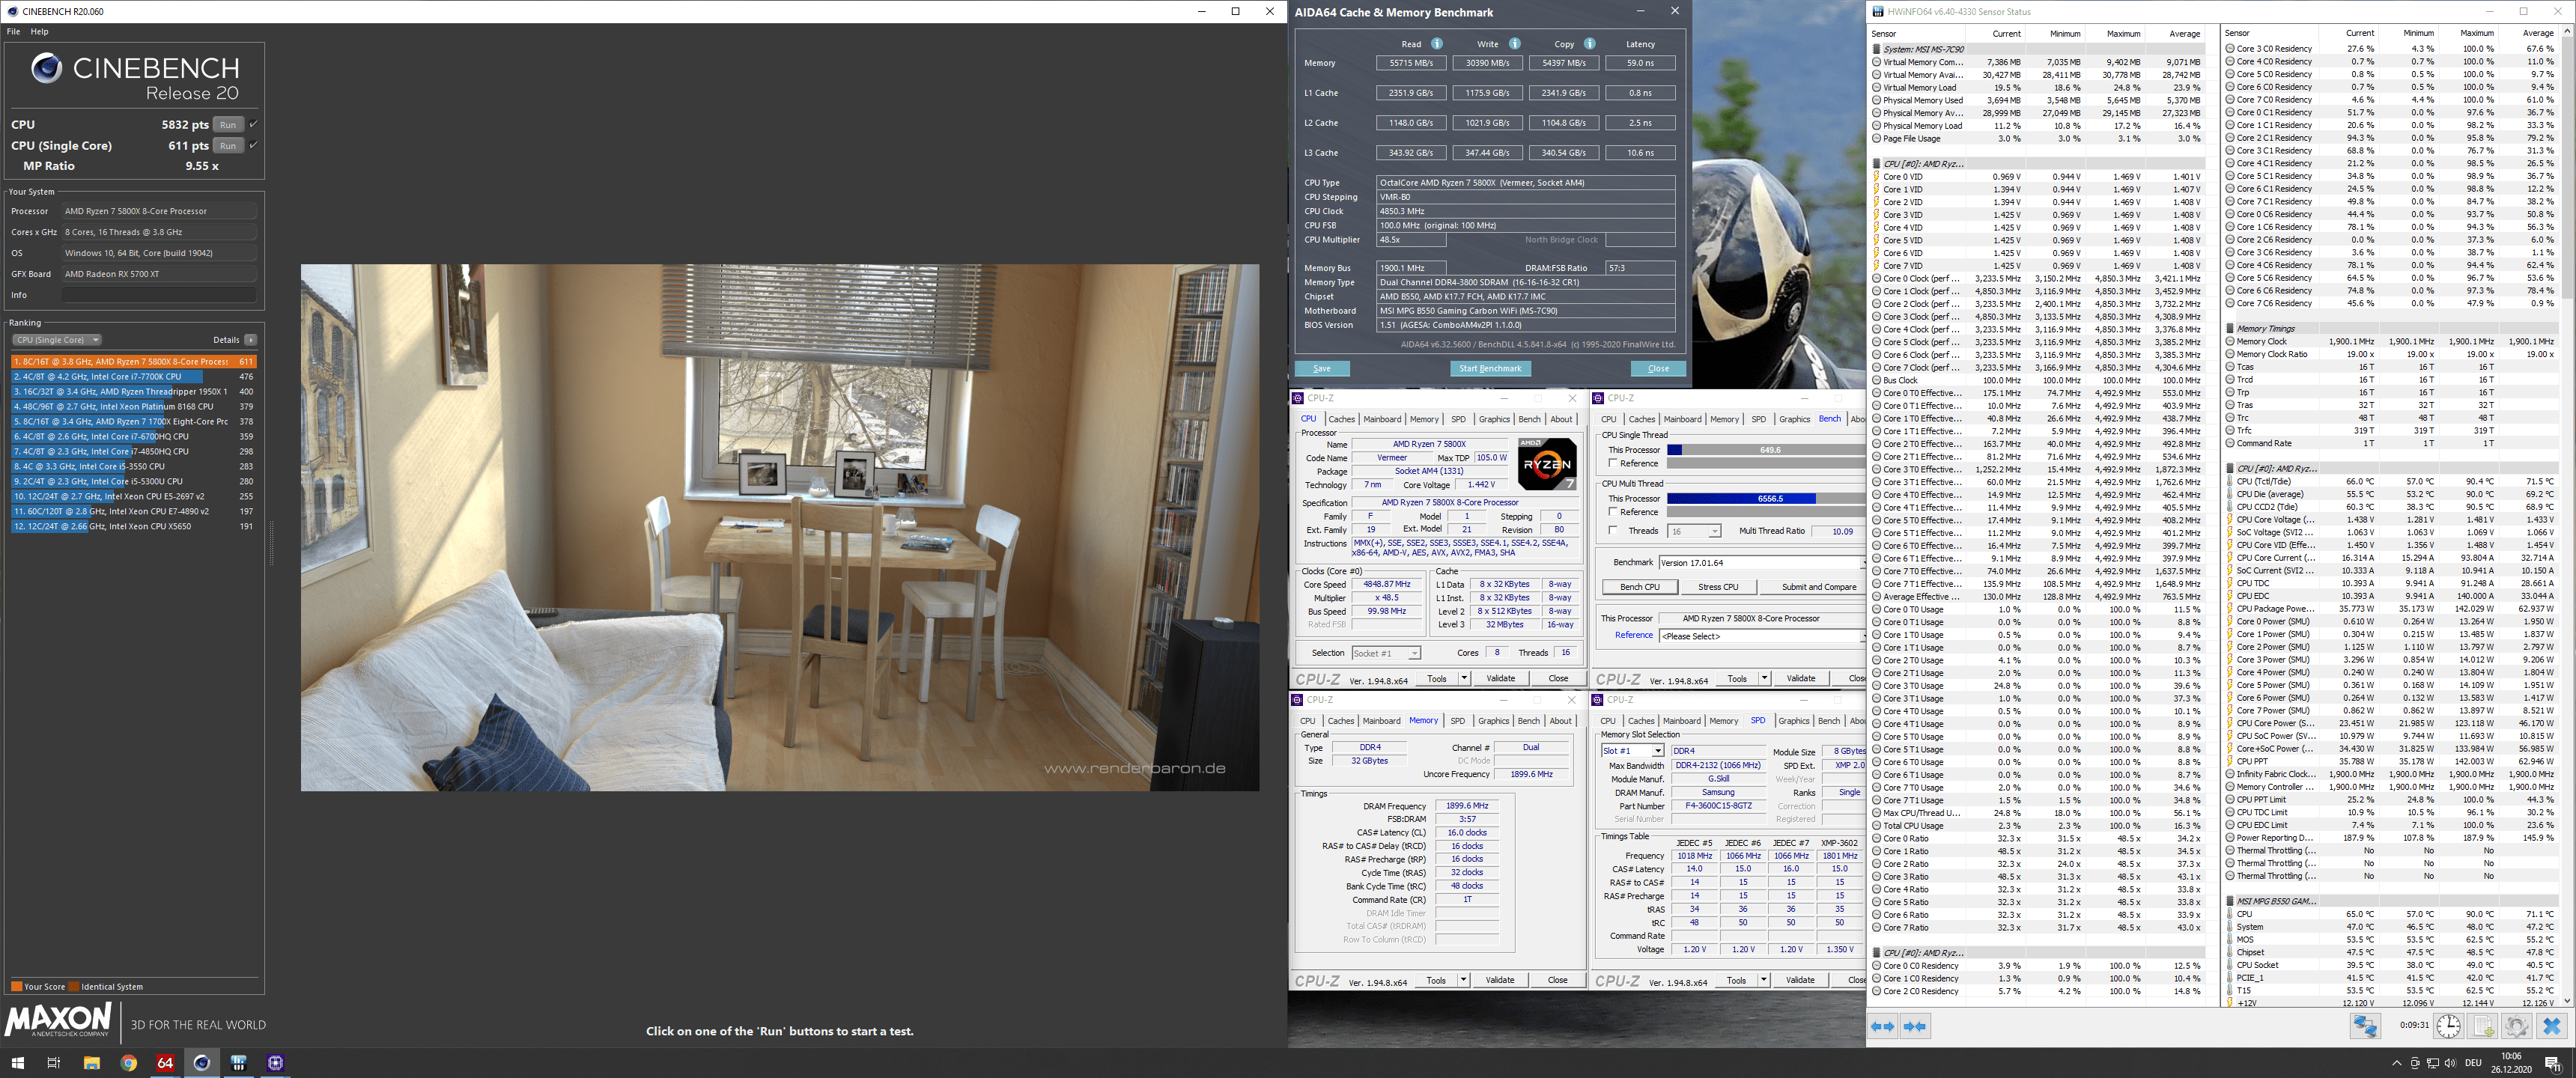The height and width of the screenshot is (1078, 2576).
Task: Switch to Graphics tab in CPU-Z Memory window
Action: (x=1493, y=721)
